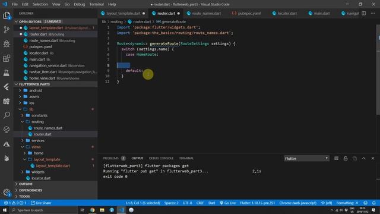Open the File menu
This screenshot has height=214, width=380.
coord(15,4)
